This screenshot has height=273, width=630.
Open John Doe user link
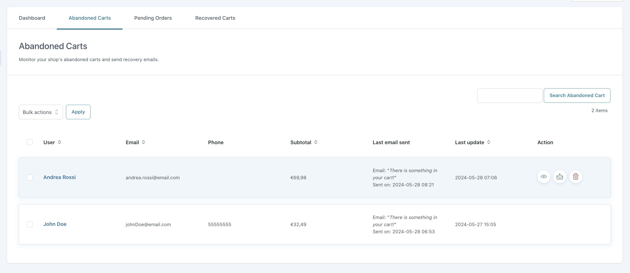(55, 224)
